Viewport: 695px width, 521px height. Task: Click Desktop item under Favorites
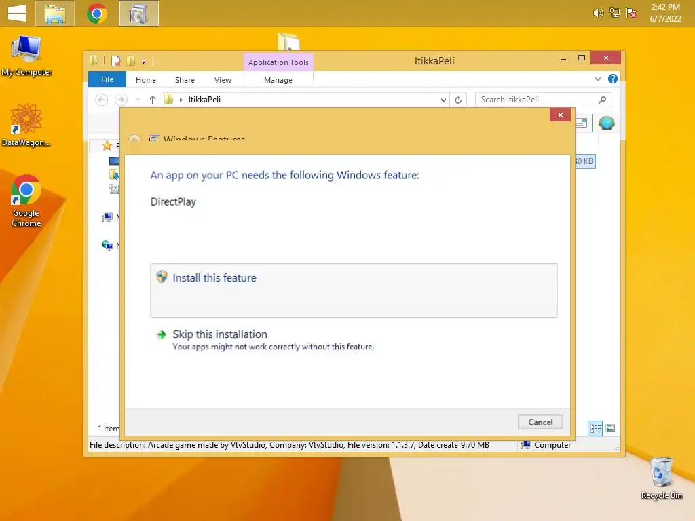tap(114, 160)
